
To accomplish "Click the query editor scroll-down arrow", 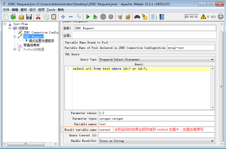I will click(x=212, y=107).
